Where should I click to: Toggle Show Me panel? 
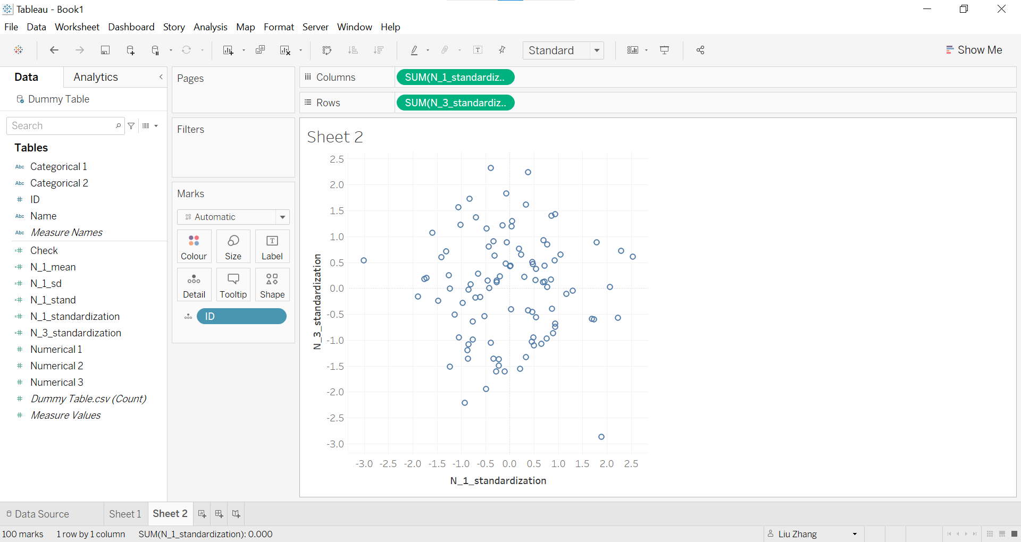(x=974, y=50)
